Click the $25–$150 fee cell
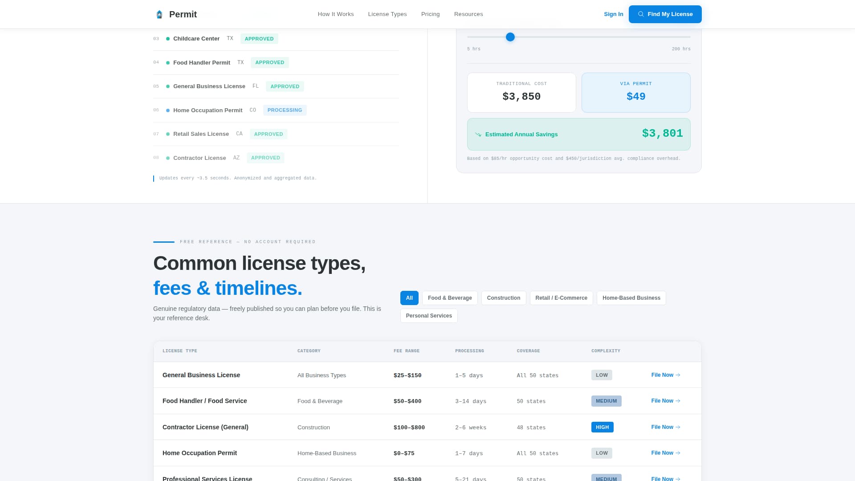Image resolution: width=855 pixels, height=481 pixels. 407,375
